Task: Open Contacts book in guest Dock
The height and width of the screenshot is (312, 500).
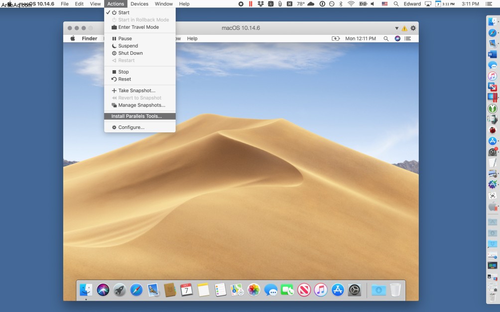Action: [170, 290]
